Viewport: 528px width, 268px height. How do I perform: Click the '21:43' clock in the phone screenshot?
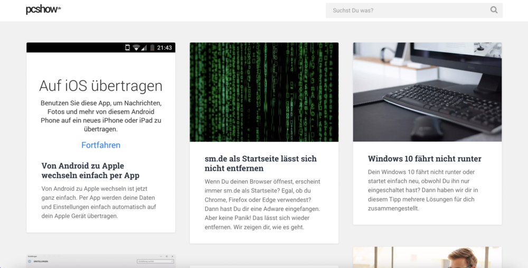click(x=164, y=48)
